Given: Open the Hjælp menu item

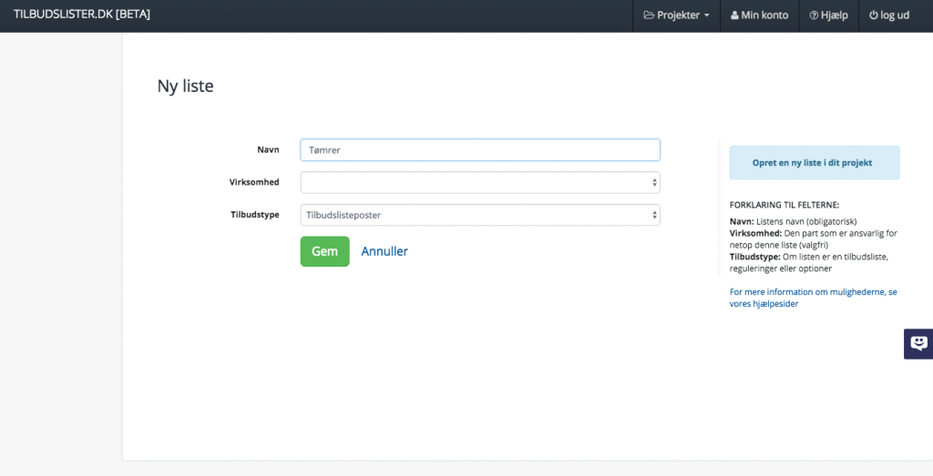Looking at the screenshot, I should 829,15.
